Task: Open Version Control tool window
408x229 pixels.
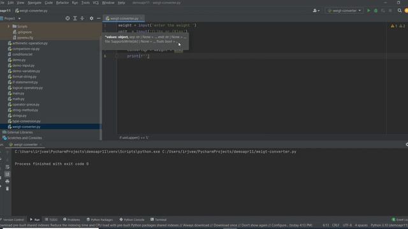Action: 12,219
